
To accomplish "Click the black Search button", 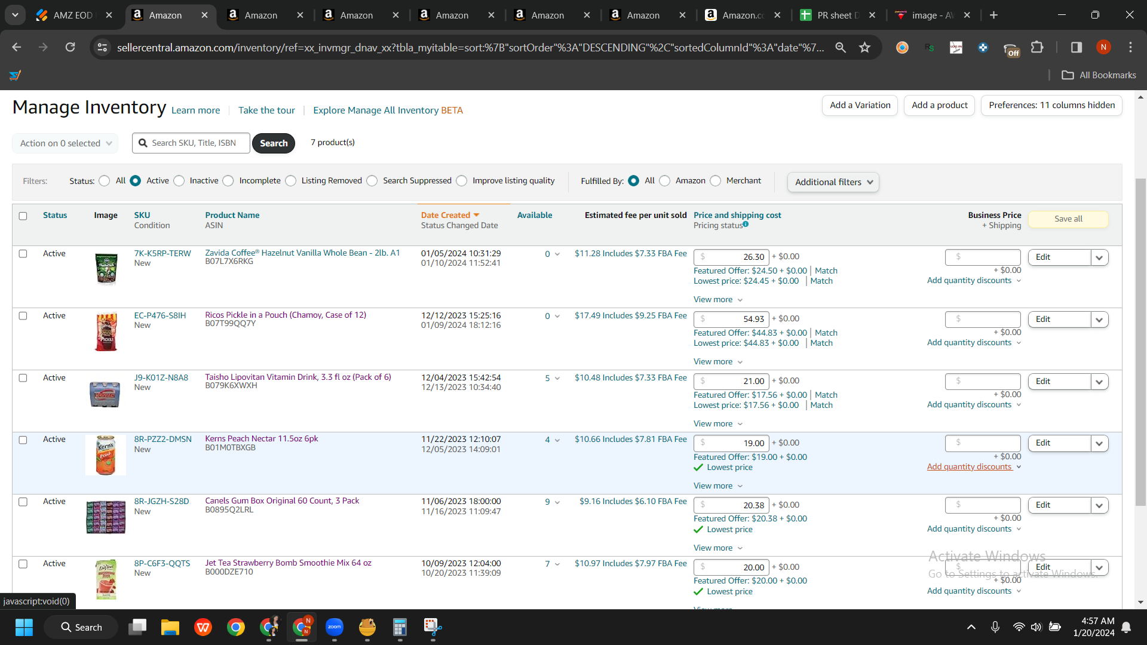I will click(274, 143).
